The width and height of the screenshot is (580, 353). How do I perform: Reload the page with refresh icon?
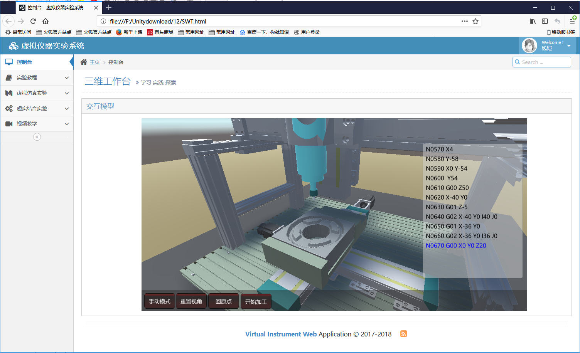[33, 22]
